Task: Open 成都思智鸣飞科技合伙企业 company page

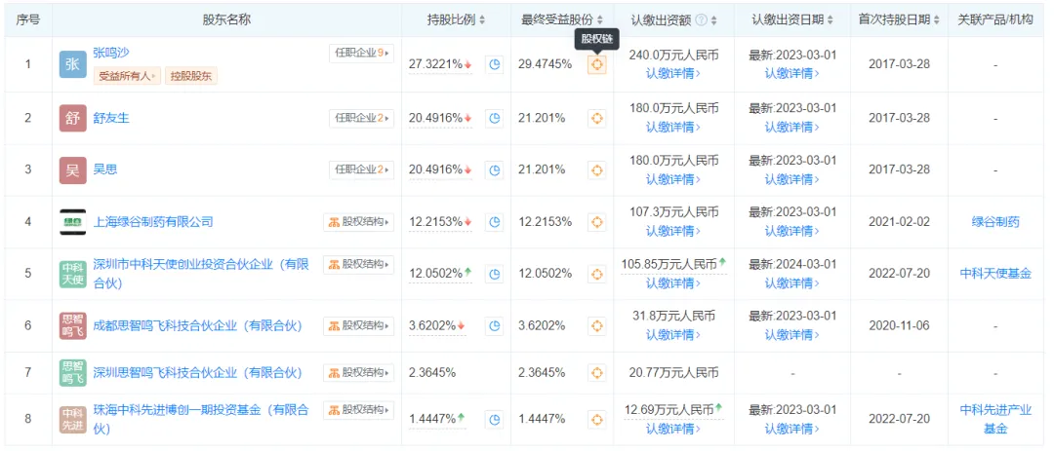Action: [x=197, y=326]
